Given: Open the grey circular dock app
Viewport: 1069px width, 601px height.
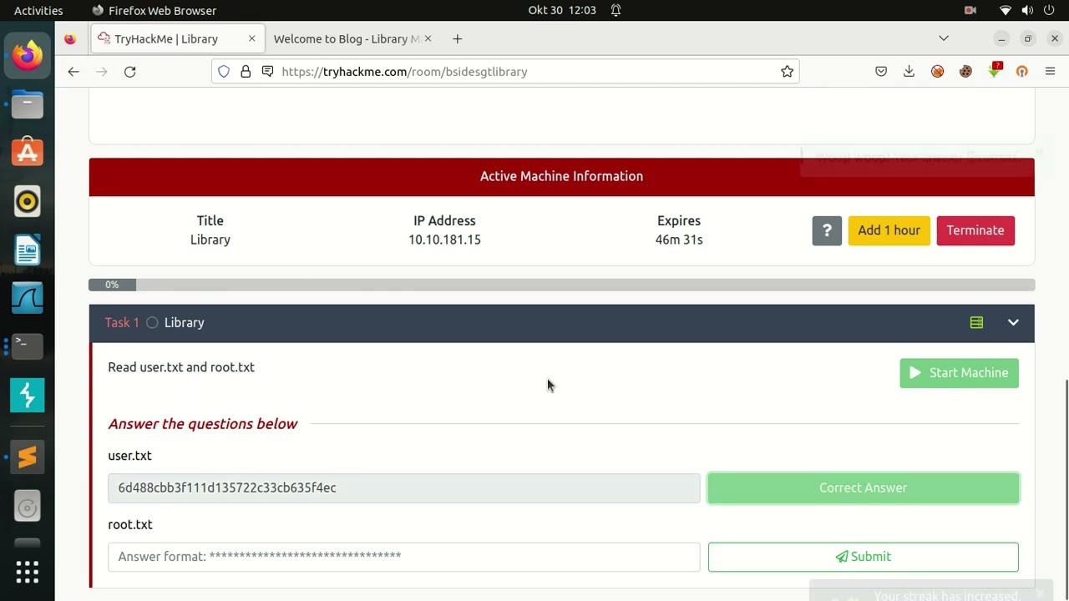Looking at the screenshot, I should (x=27, y=507).
